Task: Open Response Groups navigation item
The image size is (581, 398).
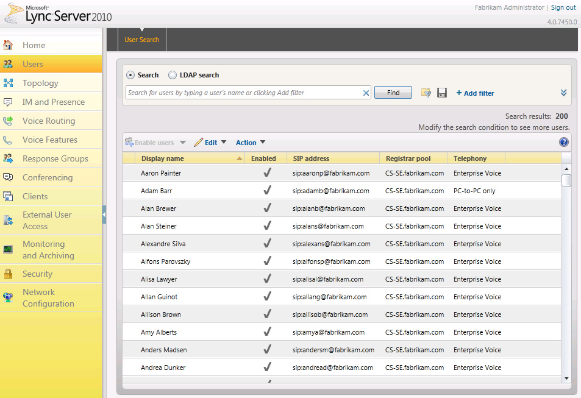Action: pyautogui.click(x=51, y=158)
